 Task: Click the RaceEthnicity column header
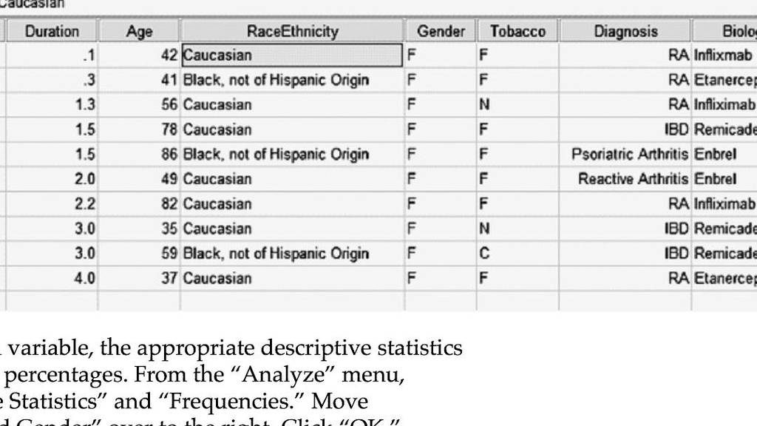(x=292, y=31)
